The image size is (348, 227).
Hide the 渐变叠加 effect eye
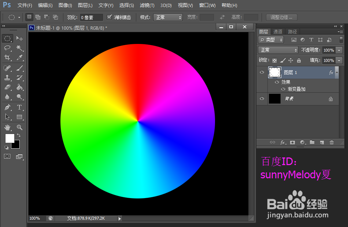283,89
